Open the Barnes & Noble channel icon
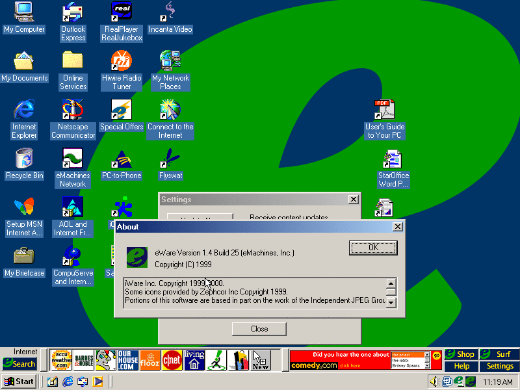The width and height of the screenshot is (520, 390). (x=83, y=359)
